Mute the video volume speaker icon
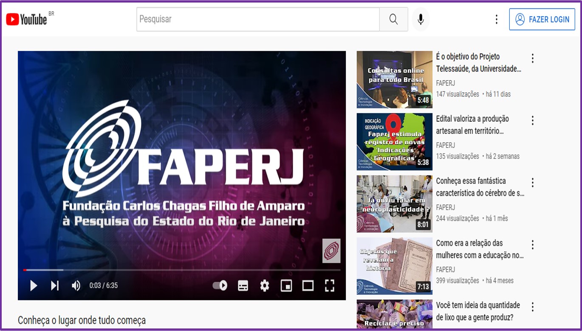Image resolution: width=582 pixels, height=331 pixels. coord(76,286)
